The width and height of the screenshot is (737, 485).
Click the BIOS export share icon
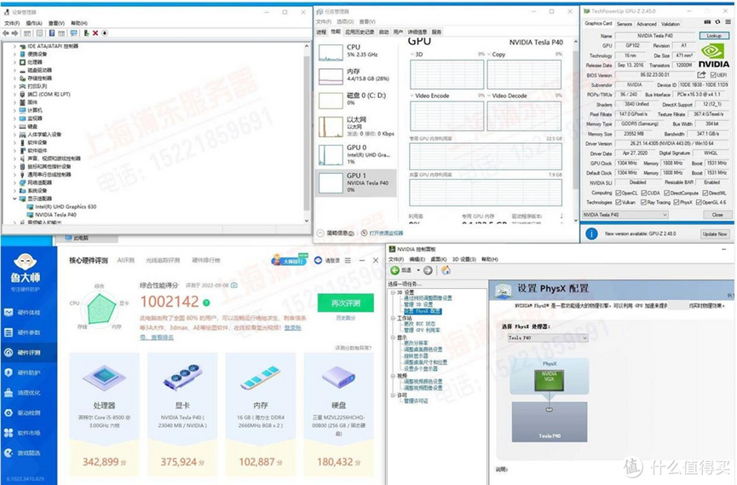(x=701, y=75)
